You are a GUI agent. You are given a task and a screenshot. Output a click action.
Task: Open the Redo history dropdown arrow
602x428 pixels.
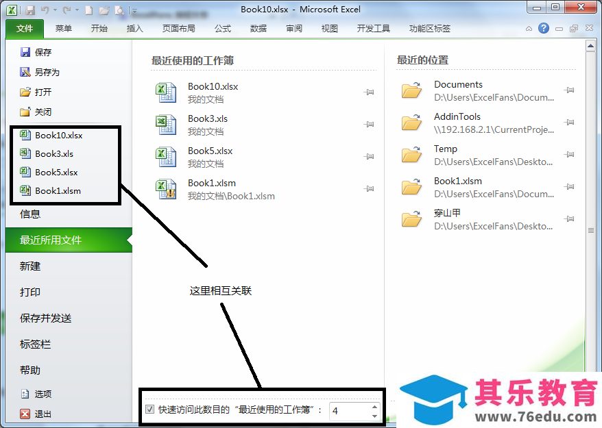(x=77, y=10)
